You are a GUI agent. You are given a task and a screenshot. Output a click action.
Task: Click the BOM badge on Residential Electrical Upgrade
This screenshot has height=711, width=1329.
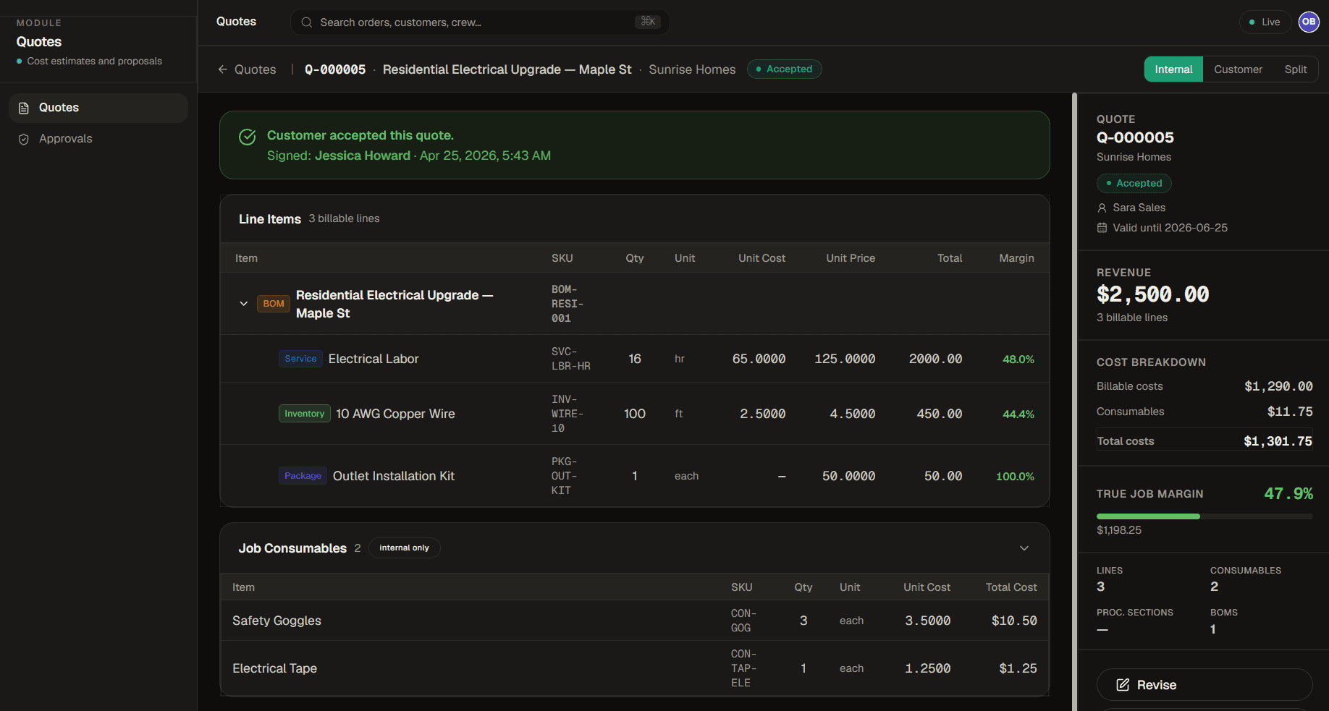coord(274,304)
